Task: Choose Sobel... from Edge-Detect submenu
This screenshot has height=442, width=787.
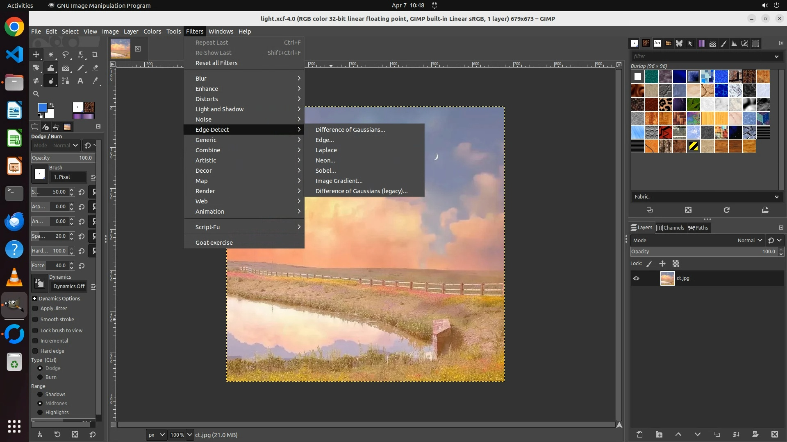Action: click(325, 171)
